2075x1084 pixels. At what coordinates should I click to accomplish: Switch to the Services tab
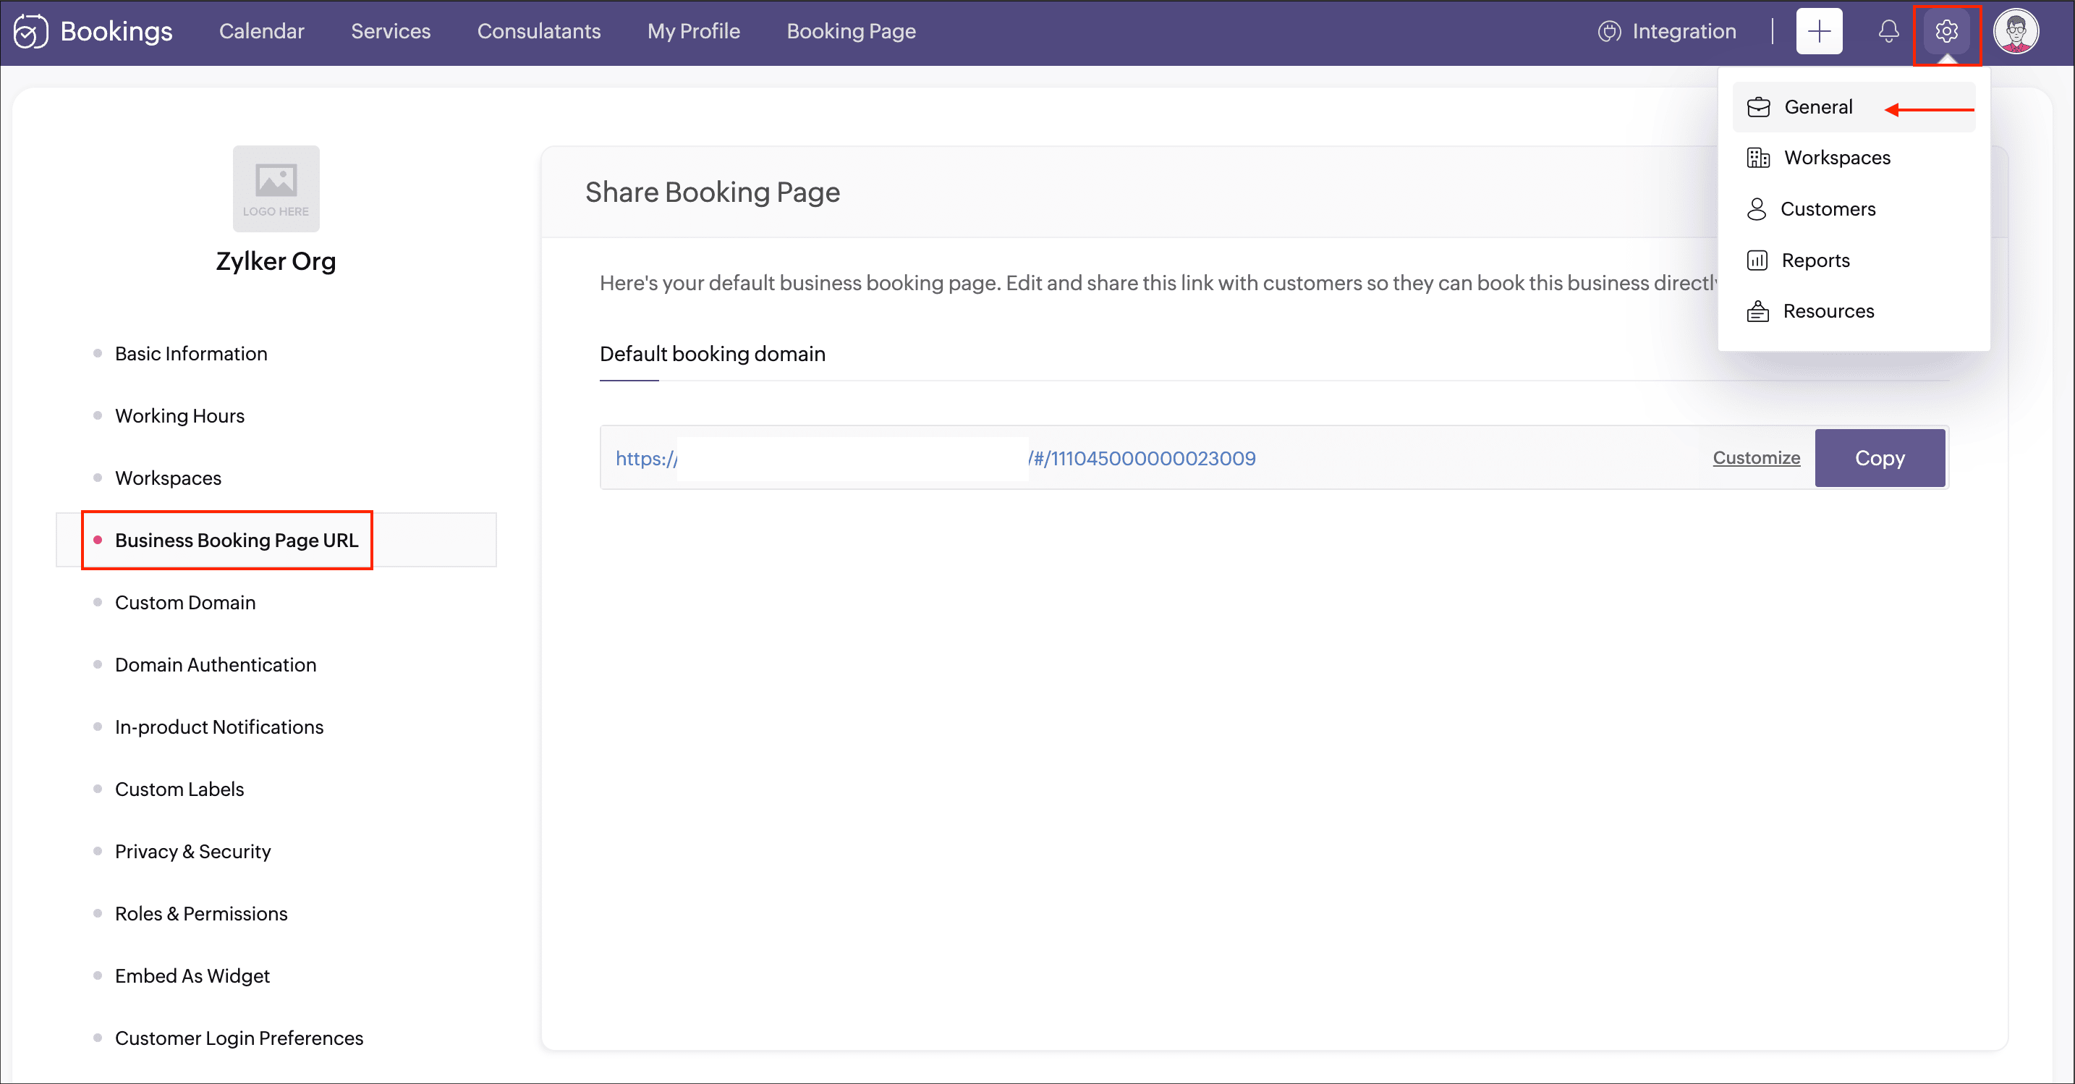coord(391,31)
